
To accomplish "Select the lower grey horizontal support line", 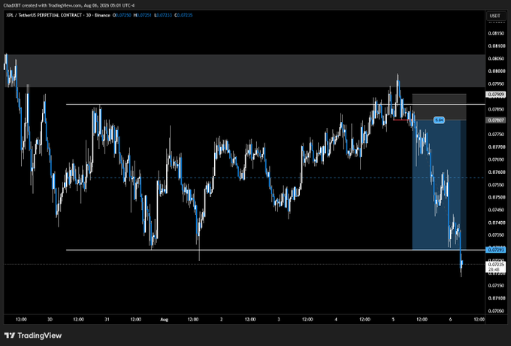I will [x=275, y=250].
